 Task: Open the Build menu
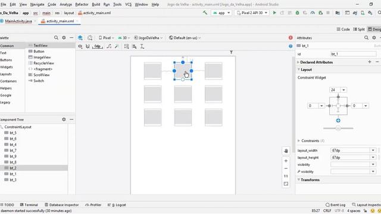[96, 4]
